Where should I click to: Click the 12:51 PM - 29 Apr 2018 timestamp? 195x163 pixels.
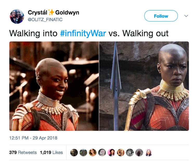33,138
